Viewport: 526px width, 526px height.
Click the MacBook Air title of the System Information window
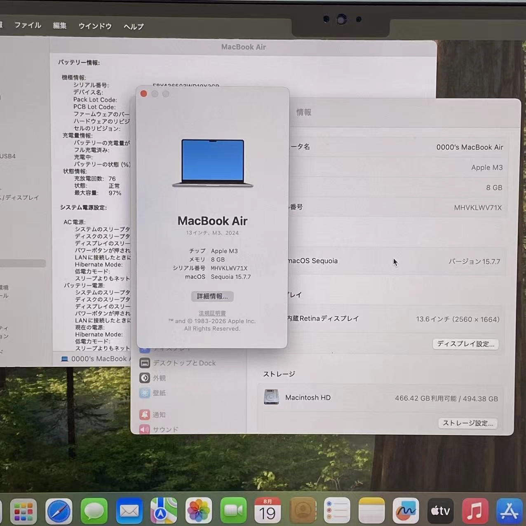tap(244, 47)
